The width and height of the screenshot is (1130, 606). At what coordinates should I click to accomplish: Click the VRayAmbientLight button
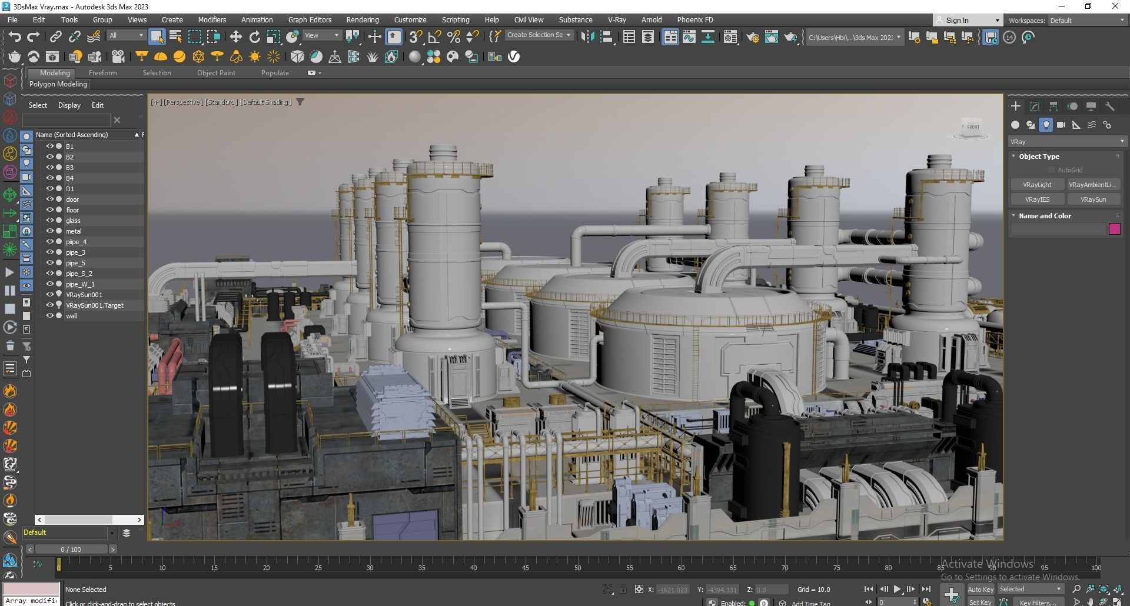(1093, 185)
